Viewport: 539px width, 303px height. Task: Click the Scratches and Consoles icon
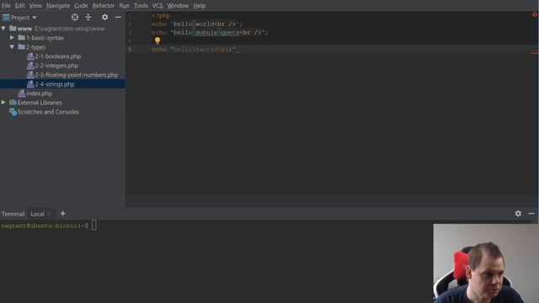13,112
